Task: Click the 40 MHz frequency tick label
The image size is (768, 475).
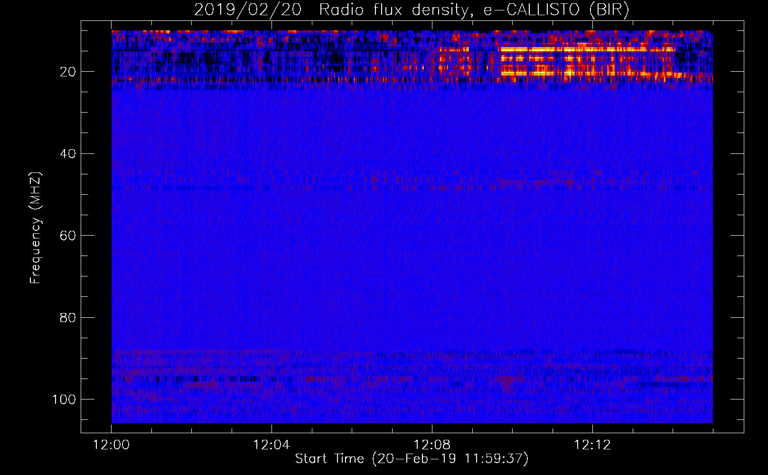Action: (x=68, y=154)
